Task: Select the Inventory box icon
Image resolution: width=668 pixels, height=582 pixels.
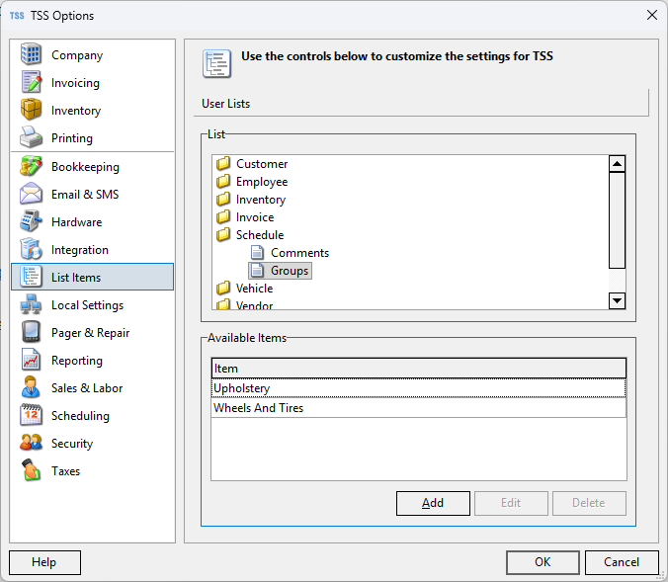Action: pyautogui.click(x=32, y=111)
